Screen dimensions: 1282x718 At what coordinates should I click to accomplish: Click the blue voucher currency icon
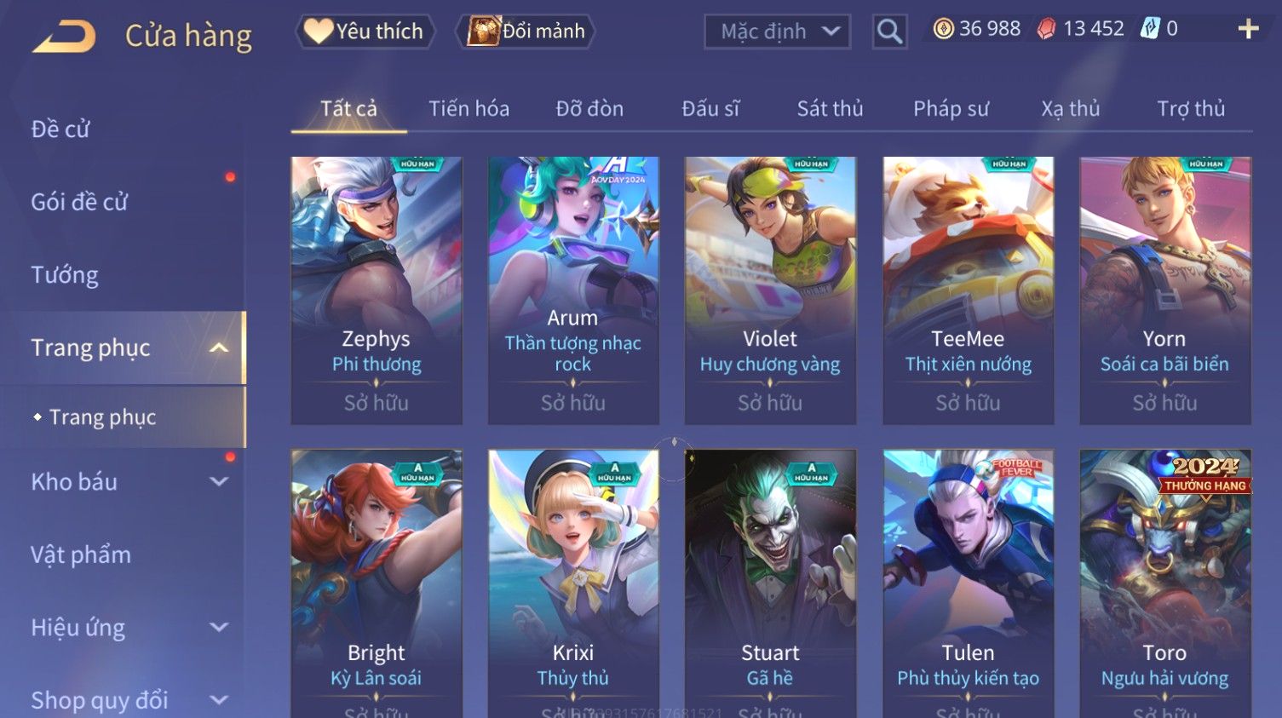1150,29
